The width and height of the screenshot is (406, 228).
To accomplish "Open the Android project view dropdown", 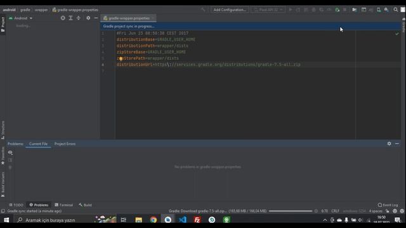I will tap(21, 18).
